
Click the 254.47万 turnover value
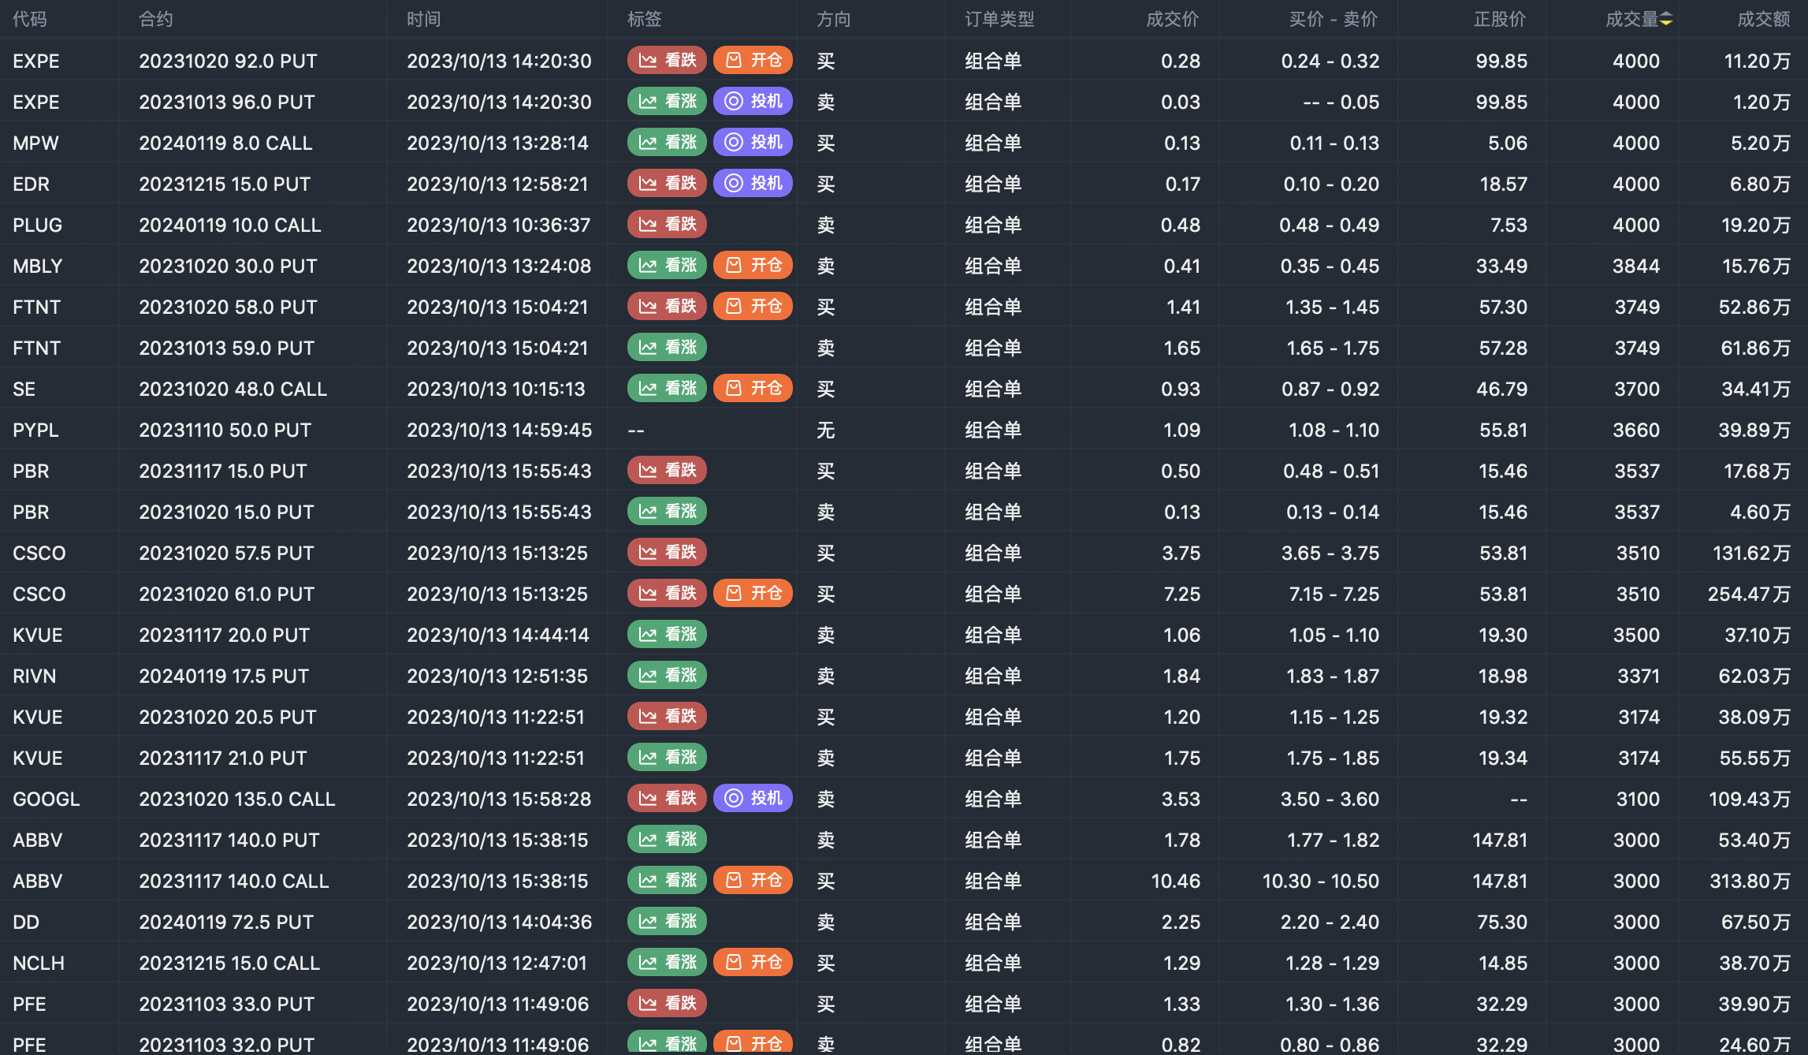point(1749,594)
